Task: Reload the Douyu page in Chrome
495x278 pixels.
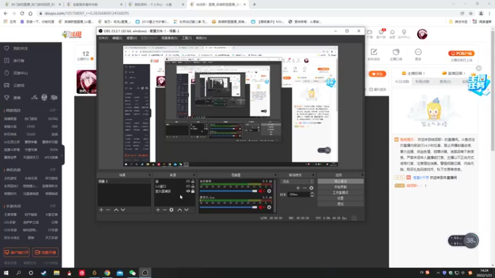Action: tap(22, 13)
